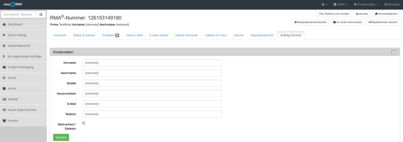The image size is (403, 142).
Task: Open the WAWI dropdown menu
Action: click(340, 4)
